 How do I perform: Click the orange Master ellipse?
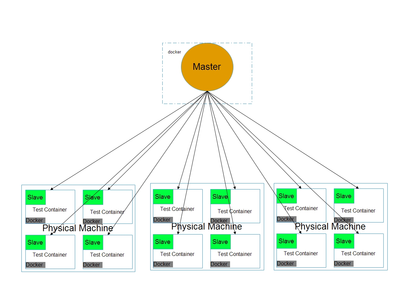pyautogui.click(x=207, y=67)
